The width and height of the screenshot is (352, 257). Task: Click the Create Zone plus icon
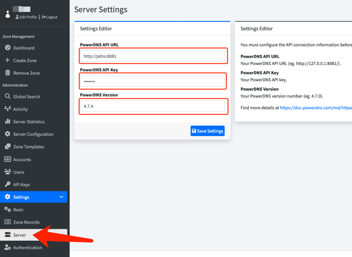(8, 60)
